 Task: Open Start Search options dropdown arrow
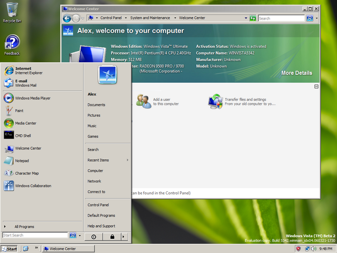pos(80,236)
